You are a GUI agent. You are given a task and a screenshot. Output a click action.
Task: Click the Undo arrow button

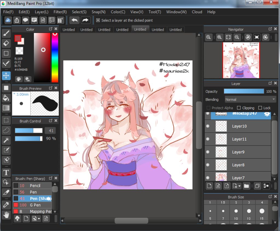click(74, 20)
